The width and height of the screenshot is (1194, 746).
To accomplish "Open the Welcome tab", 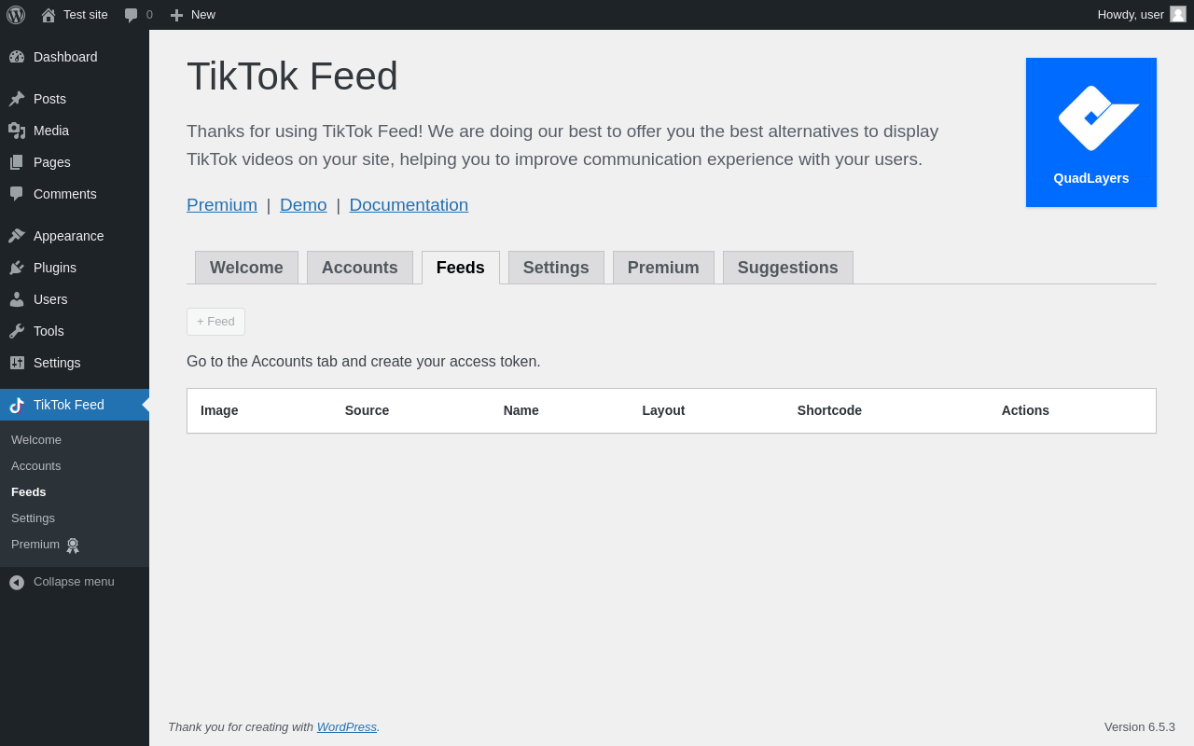I will tap(246, 268).
